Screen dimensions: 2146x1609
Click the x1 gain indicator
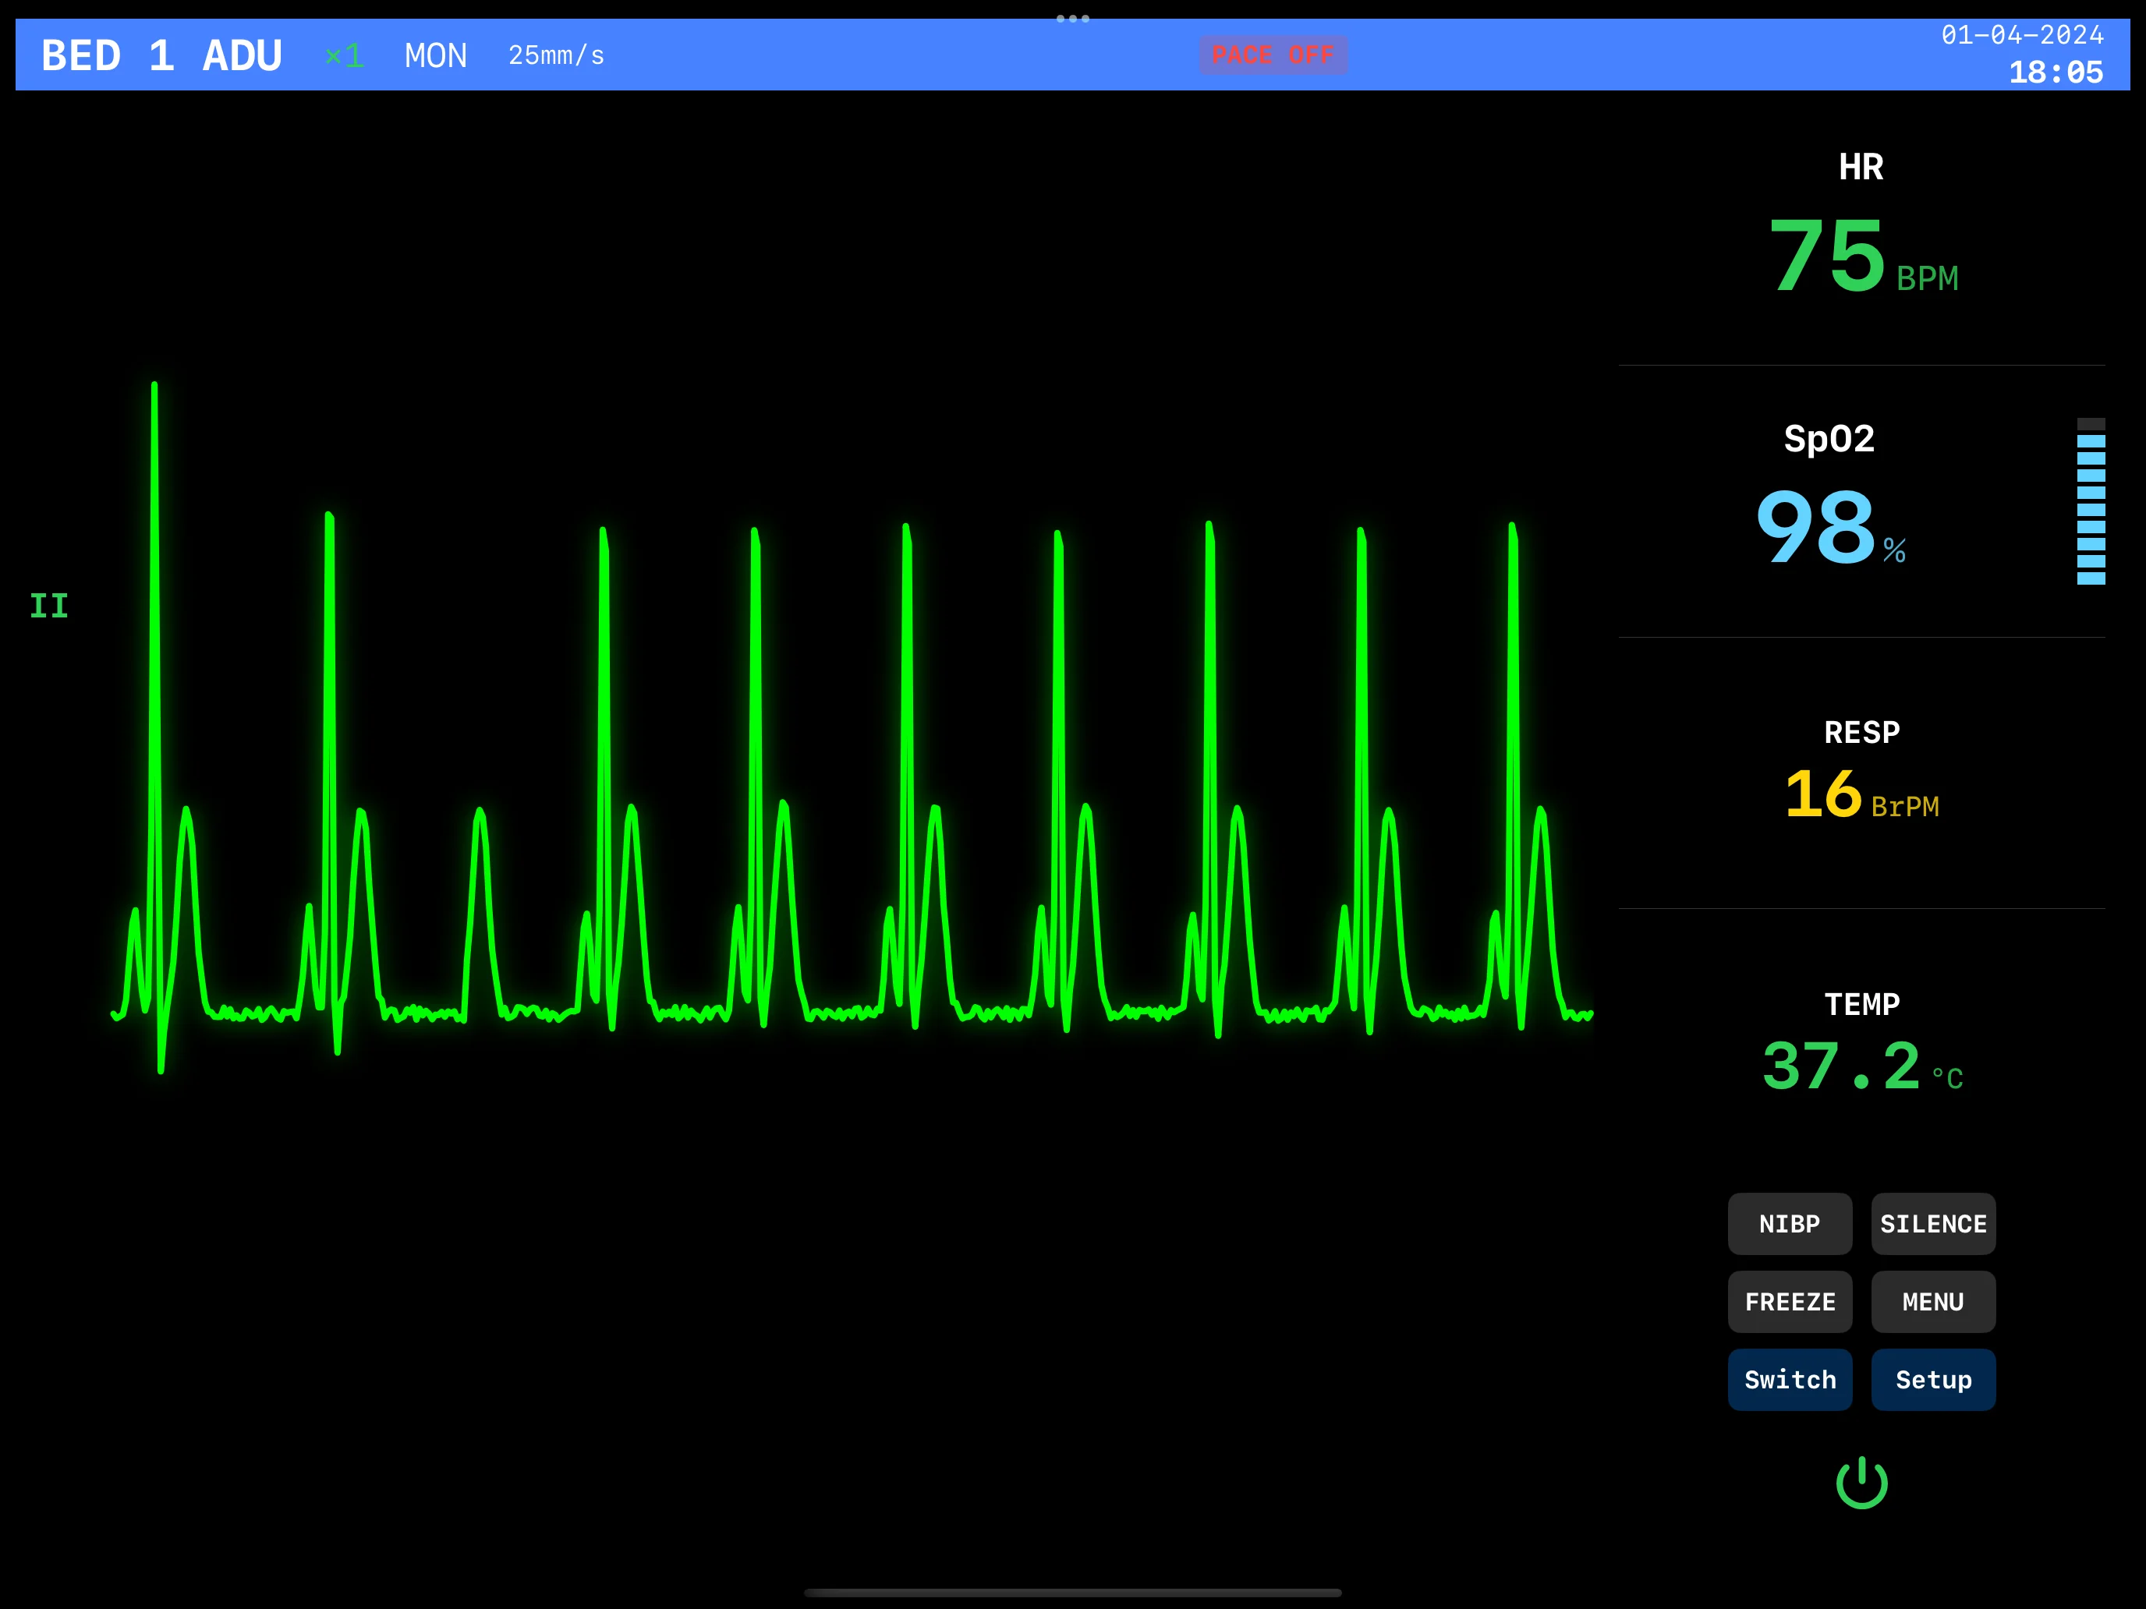tap(345, 55)
